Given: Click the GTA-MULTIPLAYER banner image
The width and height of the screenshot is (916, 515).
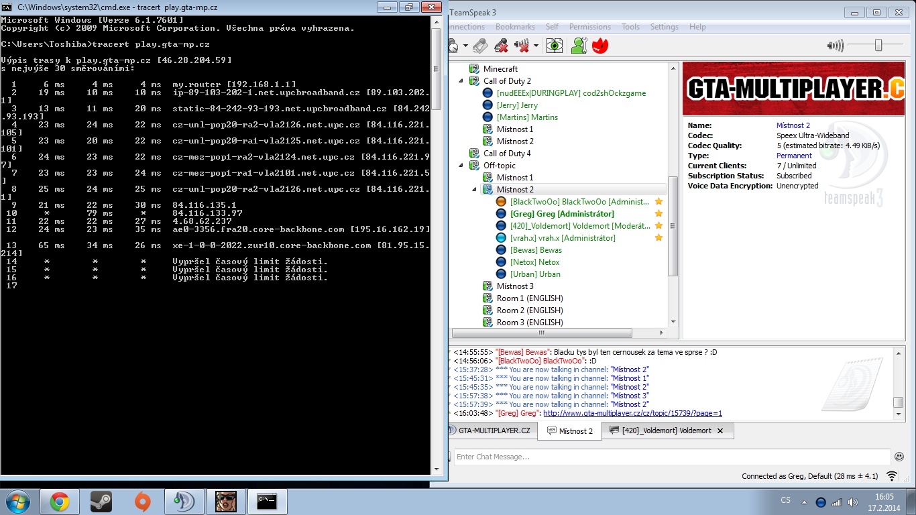Looking at the screenshot, I should 793,89.
